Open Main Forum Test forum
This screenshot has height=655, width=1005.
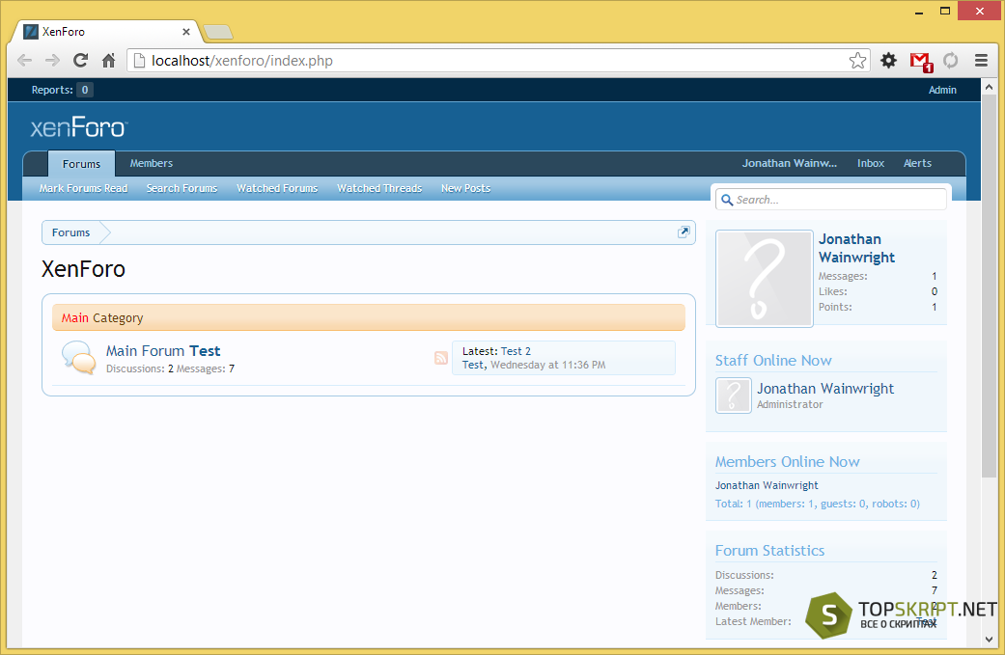pyautogui.click(x=163, y=351)
